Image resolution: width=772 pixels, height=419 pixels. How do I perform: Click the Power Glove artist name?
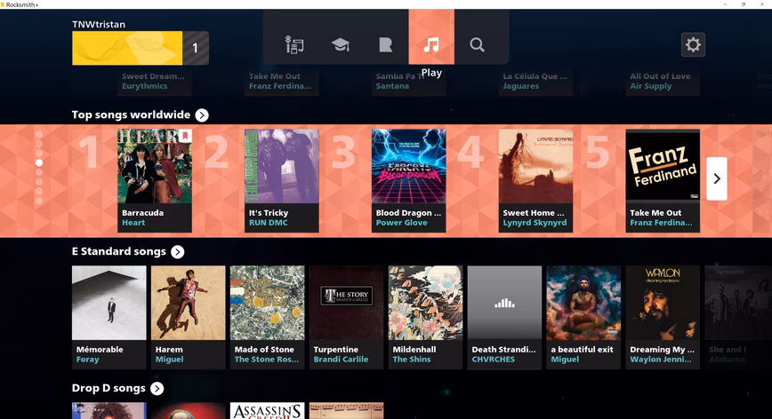point(402,223)
